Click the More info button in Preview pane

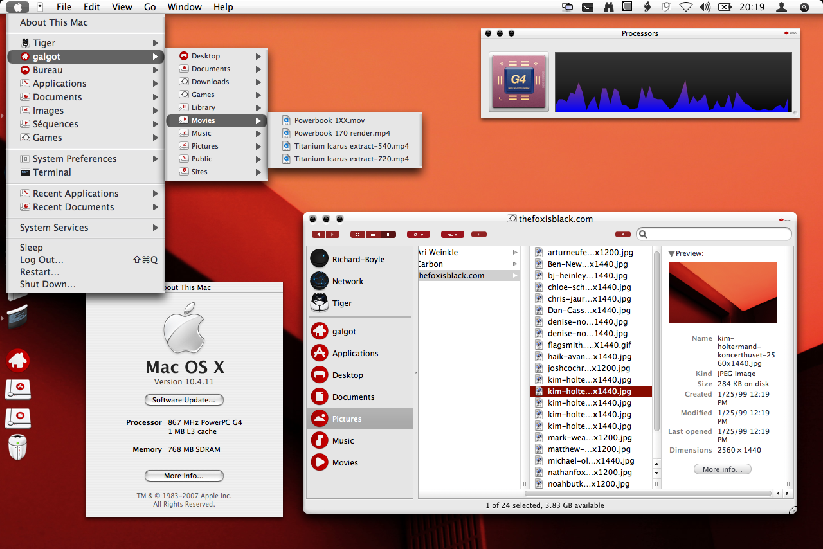(x=722, y=469)
